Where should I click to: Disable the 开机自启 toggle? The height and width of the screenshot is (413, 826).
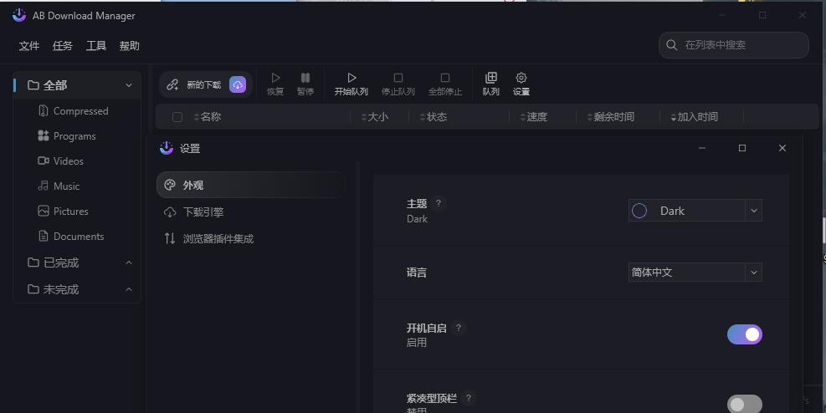click(x=744, y=334)
